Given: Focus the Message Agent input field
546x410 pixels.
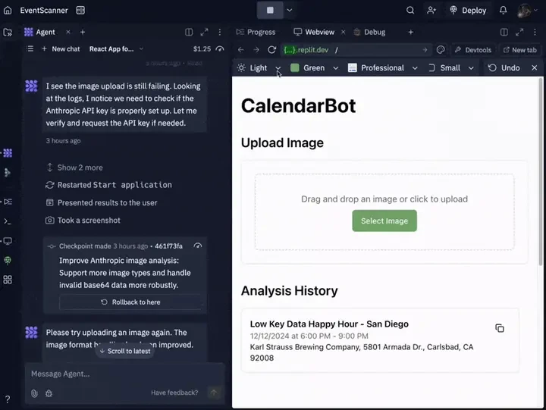Looking at the screenshot, I should tap(124, 374).
